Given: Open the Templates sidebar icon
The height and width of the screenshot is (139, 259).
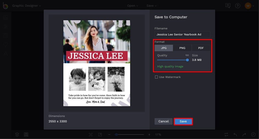Looking at the screenshot, I should click(x=5, y=35).
